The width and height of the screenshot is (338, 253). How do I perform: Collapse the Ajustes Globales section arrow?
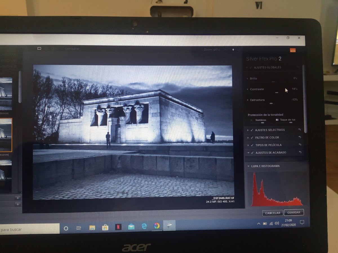click(247, 67)
